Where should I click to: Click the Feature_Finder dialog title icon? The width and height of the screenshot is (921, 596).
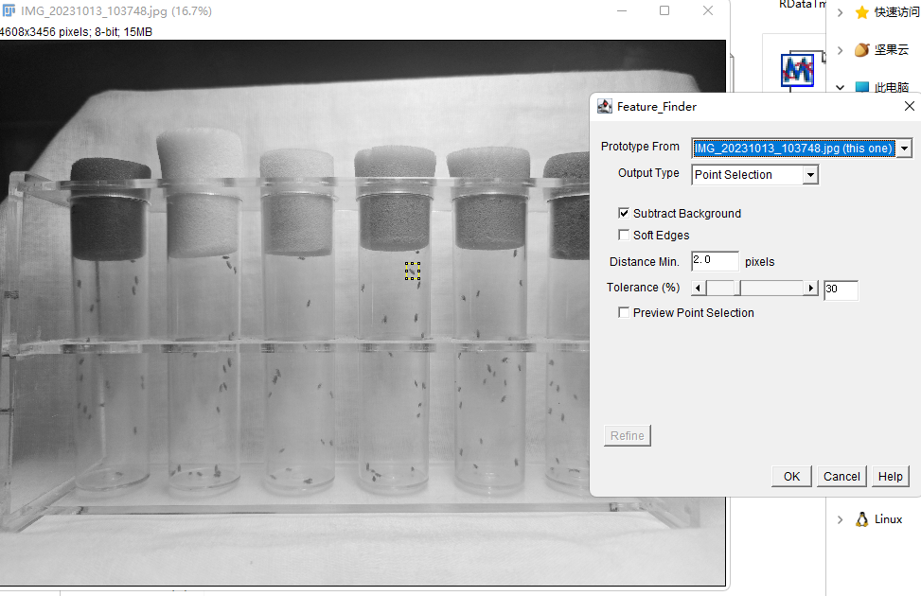(605, 107)
